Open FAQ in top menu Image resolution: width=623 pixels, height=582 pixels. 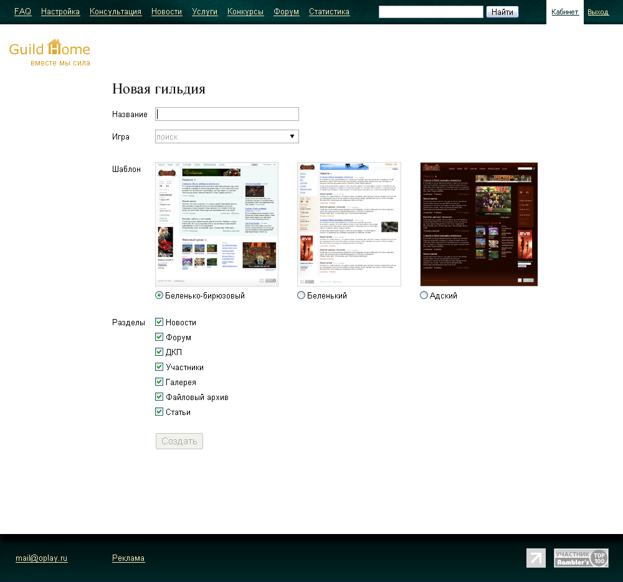tap(22, 11)
